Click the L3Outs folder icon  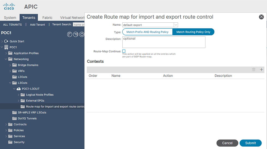tap(14, 83)
